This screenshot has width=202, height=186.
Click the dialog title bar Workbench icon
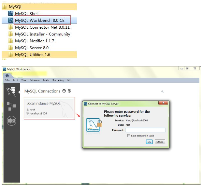85,104
